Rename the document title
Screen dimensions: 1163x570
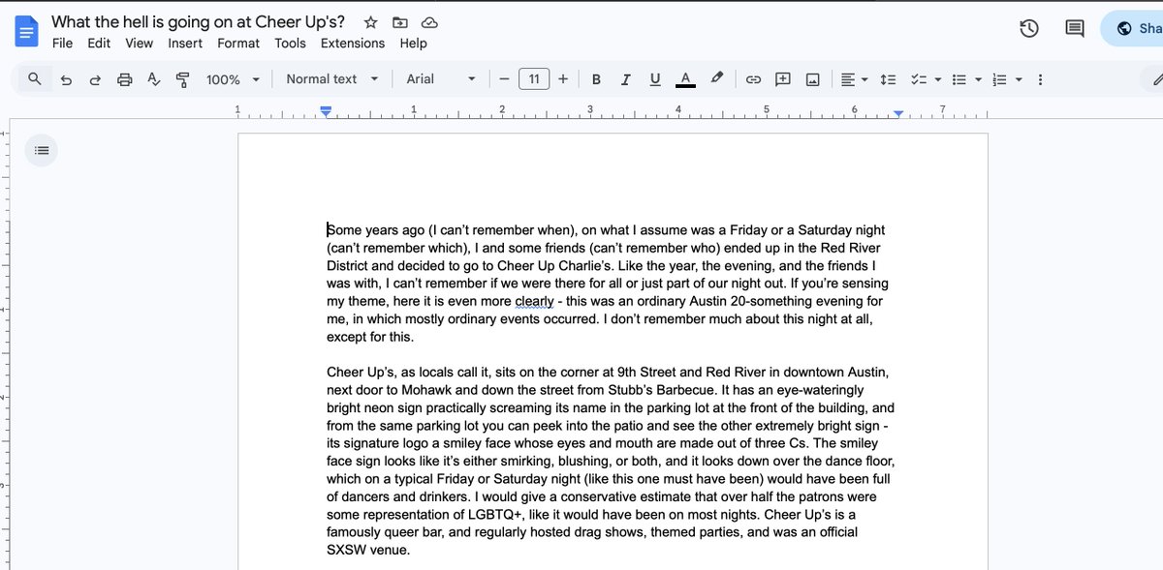pos(198,21)
